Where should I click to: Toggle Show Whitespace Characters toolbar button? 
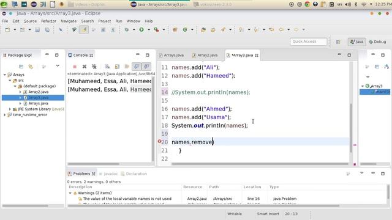pos(113,30)
